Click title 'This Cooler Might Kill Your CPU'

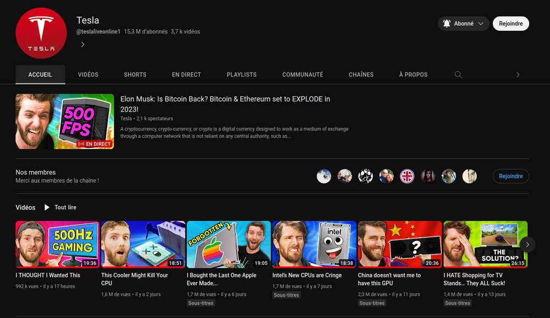135,279
